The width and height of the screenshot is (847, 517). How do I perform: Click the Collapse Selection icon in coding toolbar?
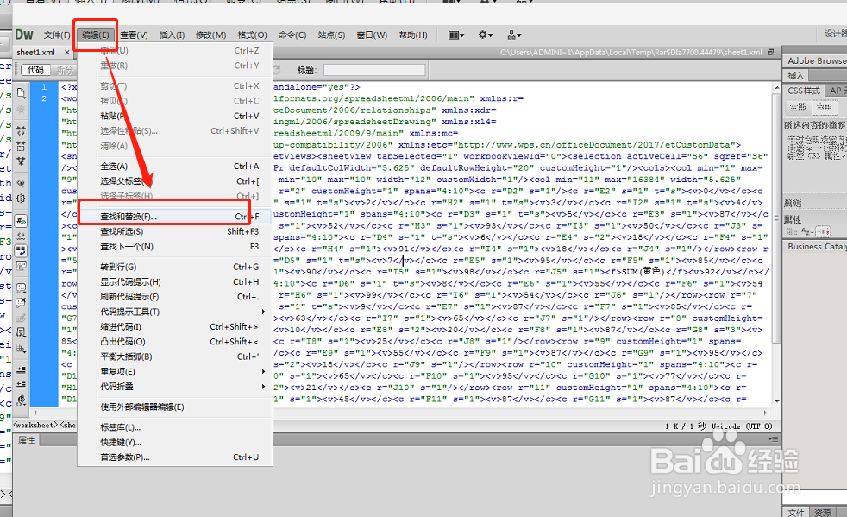(21, 146)
